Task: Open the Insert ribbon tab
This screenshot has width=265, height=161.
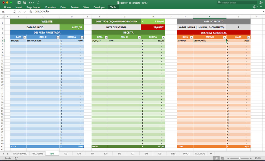Action: [18, 7]
